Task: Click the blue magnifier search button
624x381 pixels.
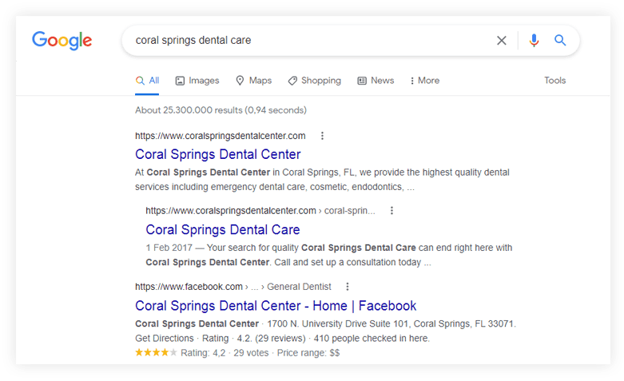Action: pos(560,41)
